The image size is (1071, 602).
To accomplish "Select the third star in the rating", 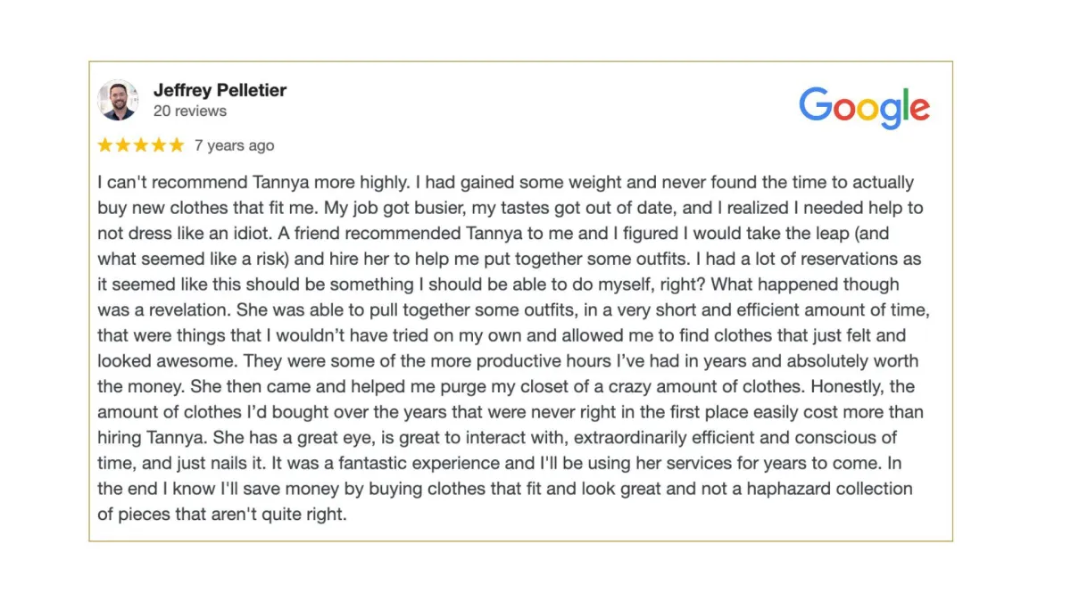I will tap(141, 145).
